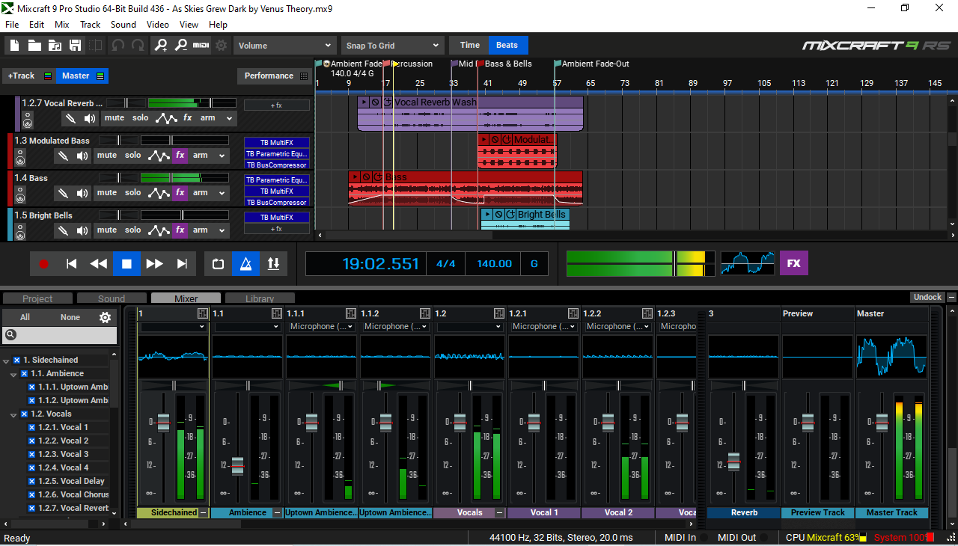Click the Undock button
This screenshot has height=546, width=958.
point(927,297)
